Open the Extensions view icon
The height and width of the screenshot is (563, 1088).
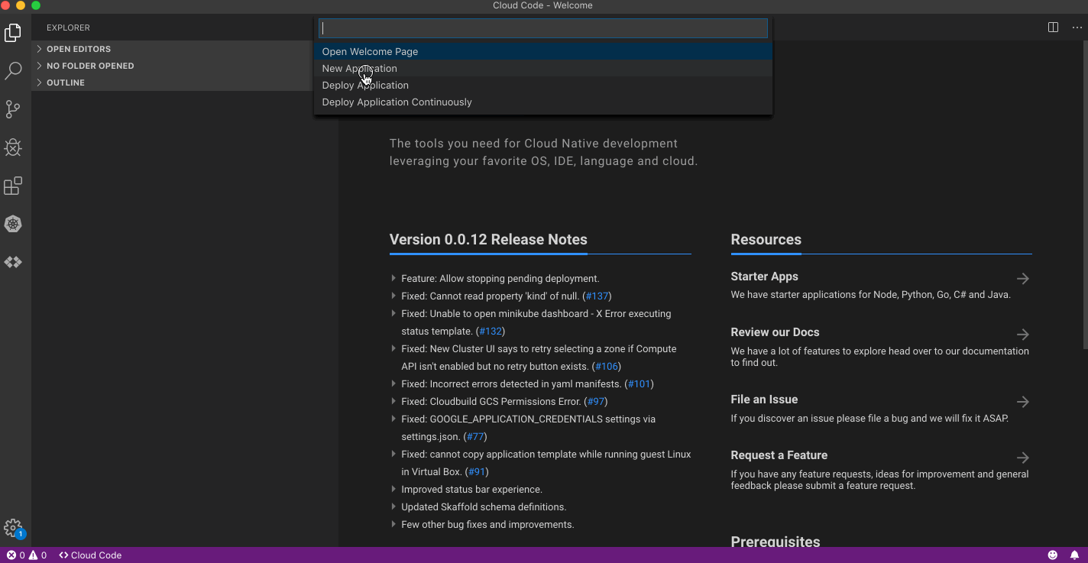(13, 186)
